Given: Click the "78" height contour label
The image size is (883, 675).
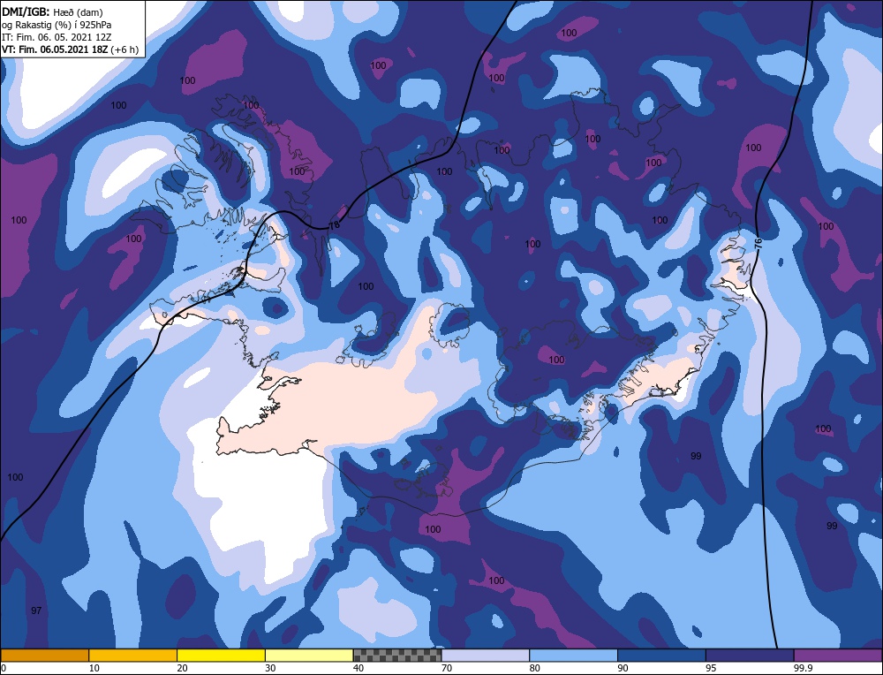Looking at the screenshot, I should [336, 224].
